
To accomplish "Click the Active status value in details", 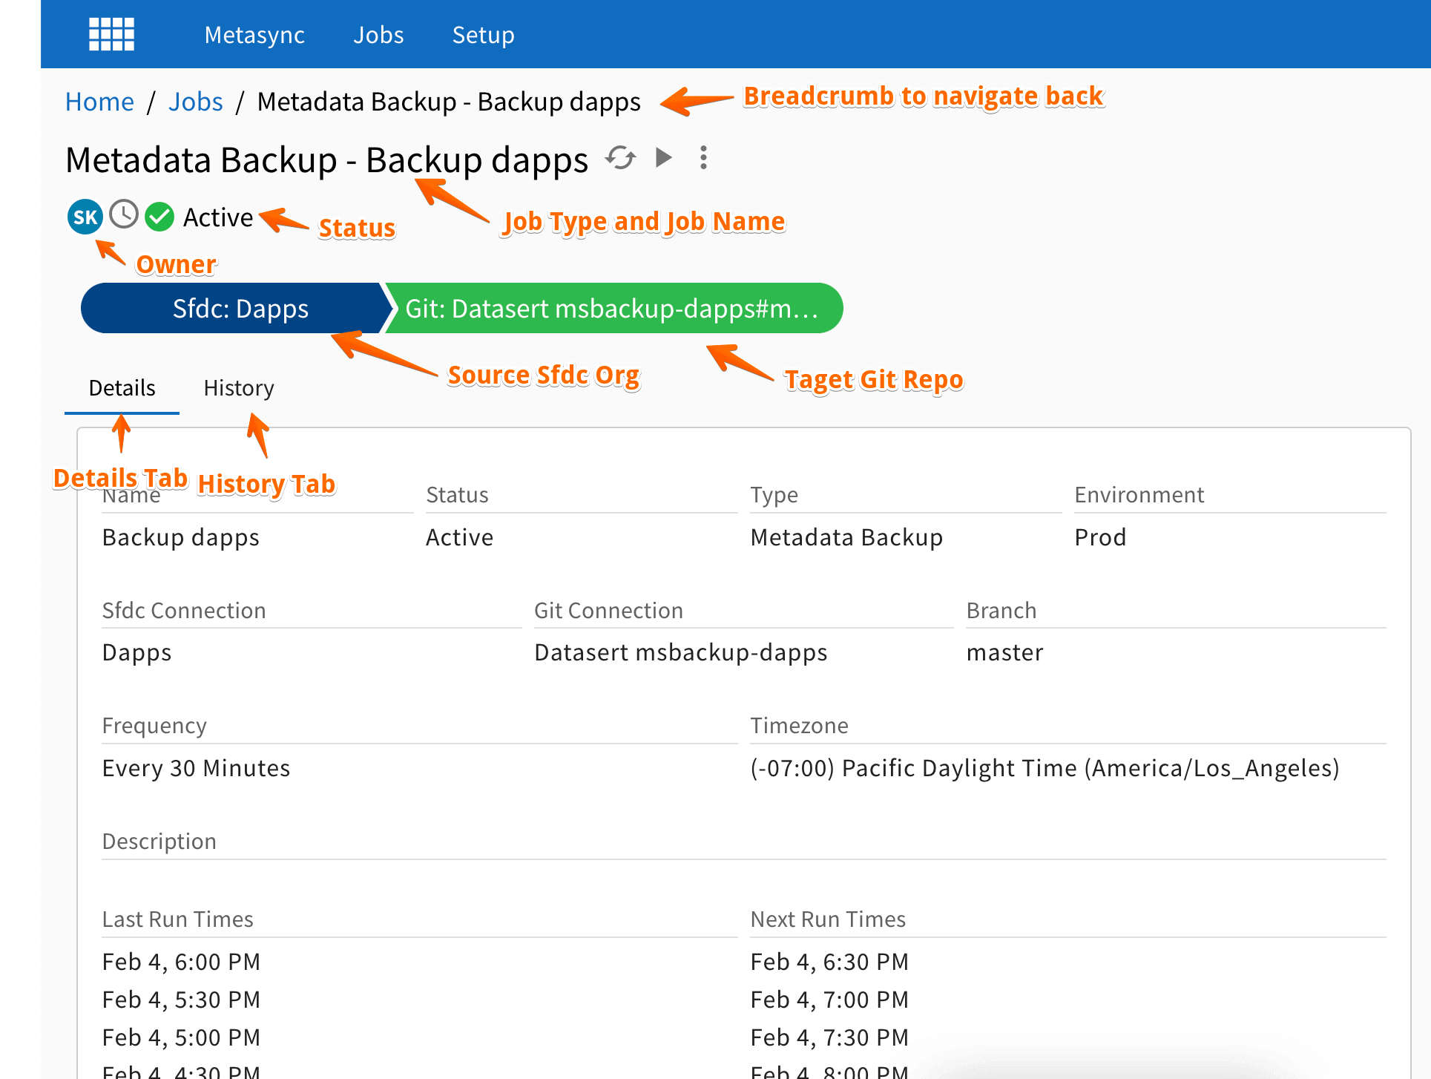I will click(460, 537).
